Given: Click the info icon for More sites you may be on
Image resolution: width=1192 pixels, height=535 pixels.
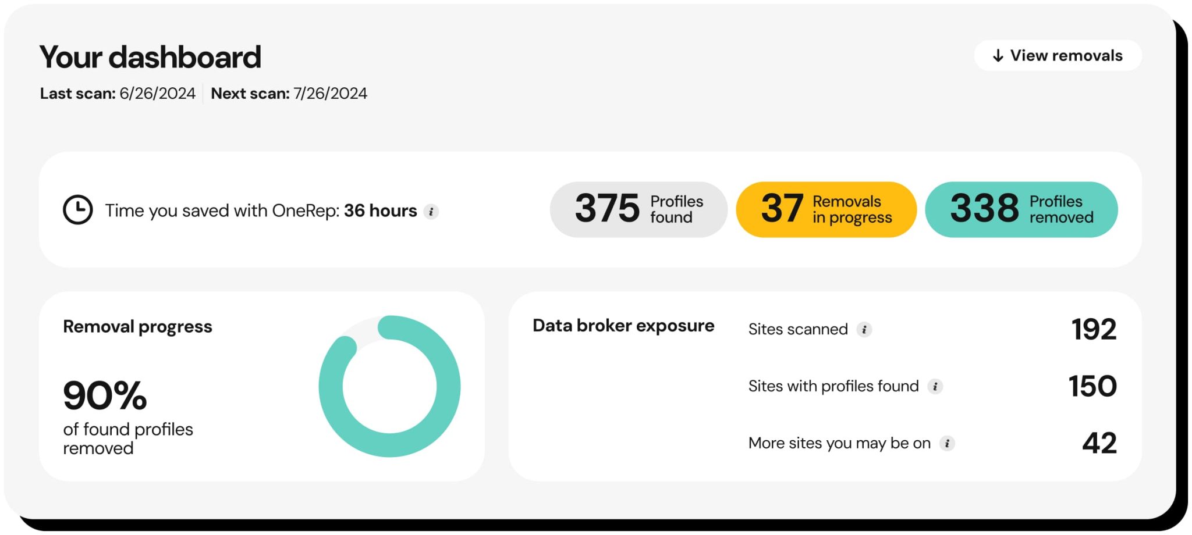Looking at the screenshot, I should point(949,443).
